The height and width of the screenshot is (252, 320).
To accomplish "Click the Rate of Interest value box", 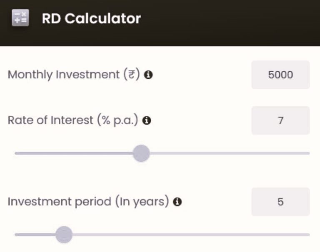I will [x=280, y=121].
